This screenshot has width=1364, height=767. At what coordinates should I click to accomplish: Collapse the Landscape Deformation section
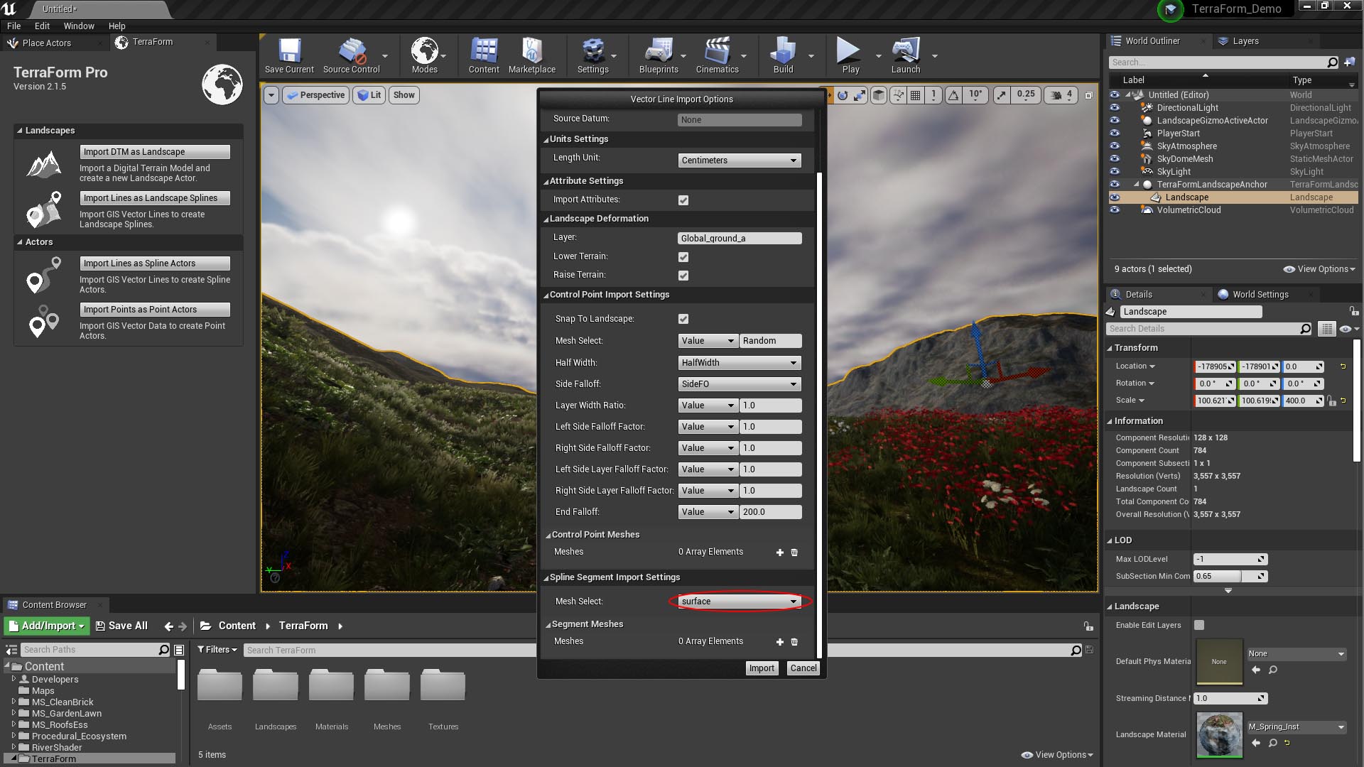[x=546, y=219]
